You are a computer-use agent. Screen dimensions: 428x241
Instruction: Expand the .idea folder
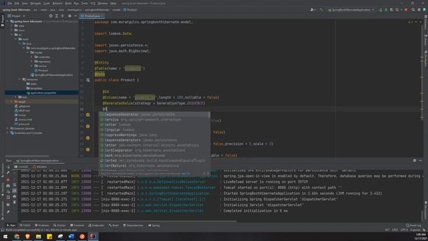pyautogui.click(x=12, y=26)
